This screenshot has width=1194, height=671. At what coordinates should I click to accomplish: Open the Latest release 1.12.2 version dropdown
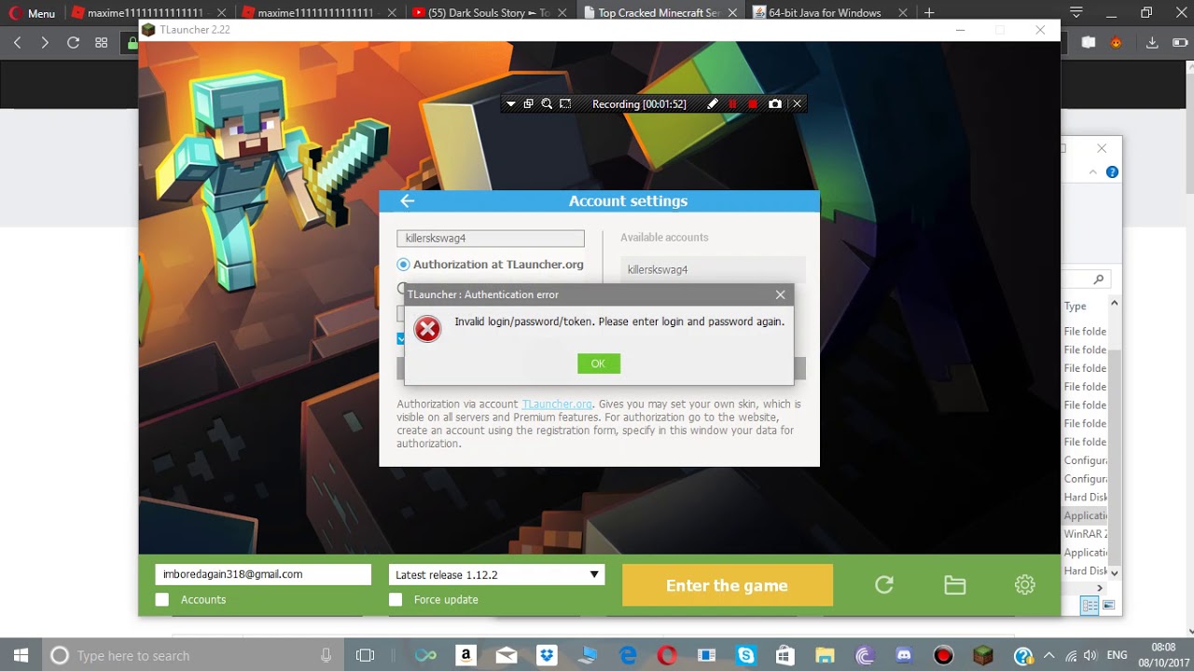[x=496, y=575]
